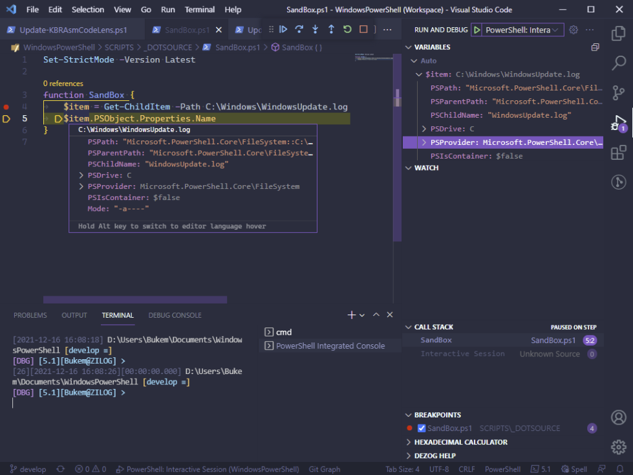Collapse all variables icon
633x475 pixels.
[x=595, y=47]
